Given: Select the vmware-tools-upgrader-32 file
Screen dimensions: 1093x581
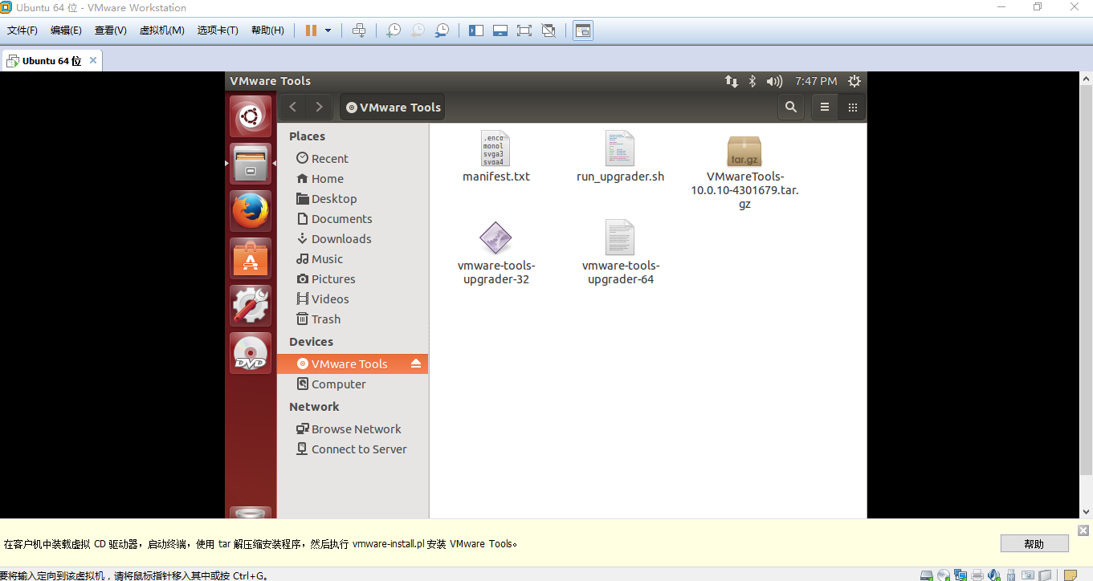Looking at the screenshot, I should (x=496, y=254).
